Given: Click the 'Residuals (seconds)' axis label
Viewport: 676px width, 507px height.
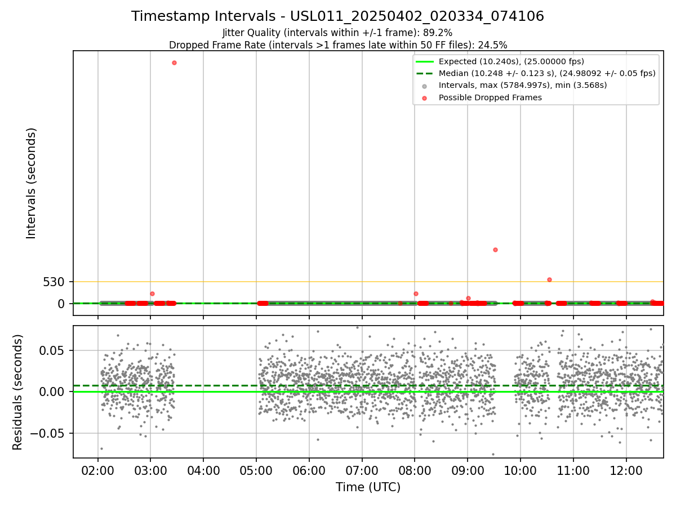Looking at the screenshot, I should (x=18, y=392).
